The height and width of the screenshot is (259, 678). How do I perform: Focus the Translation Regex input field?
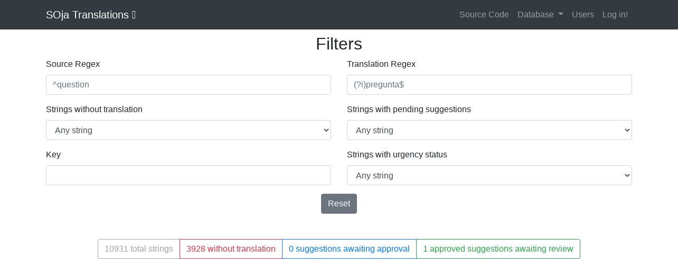pos(489,85)
